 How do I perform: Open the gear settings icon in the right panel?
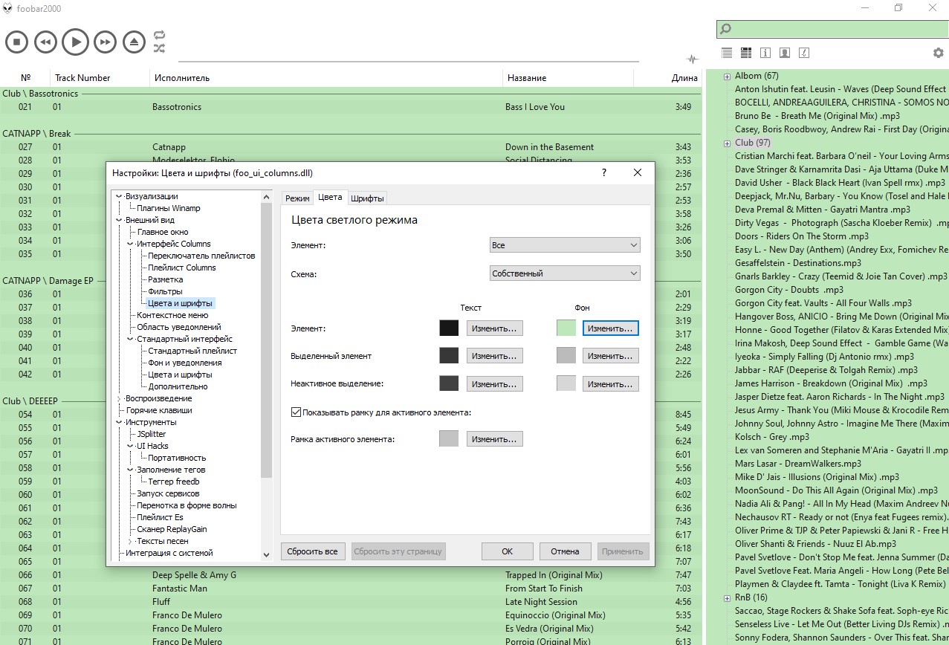pyautogui.click(x=938, y=53)
